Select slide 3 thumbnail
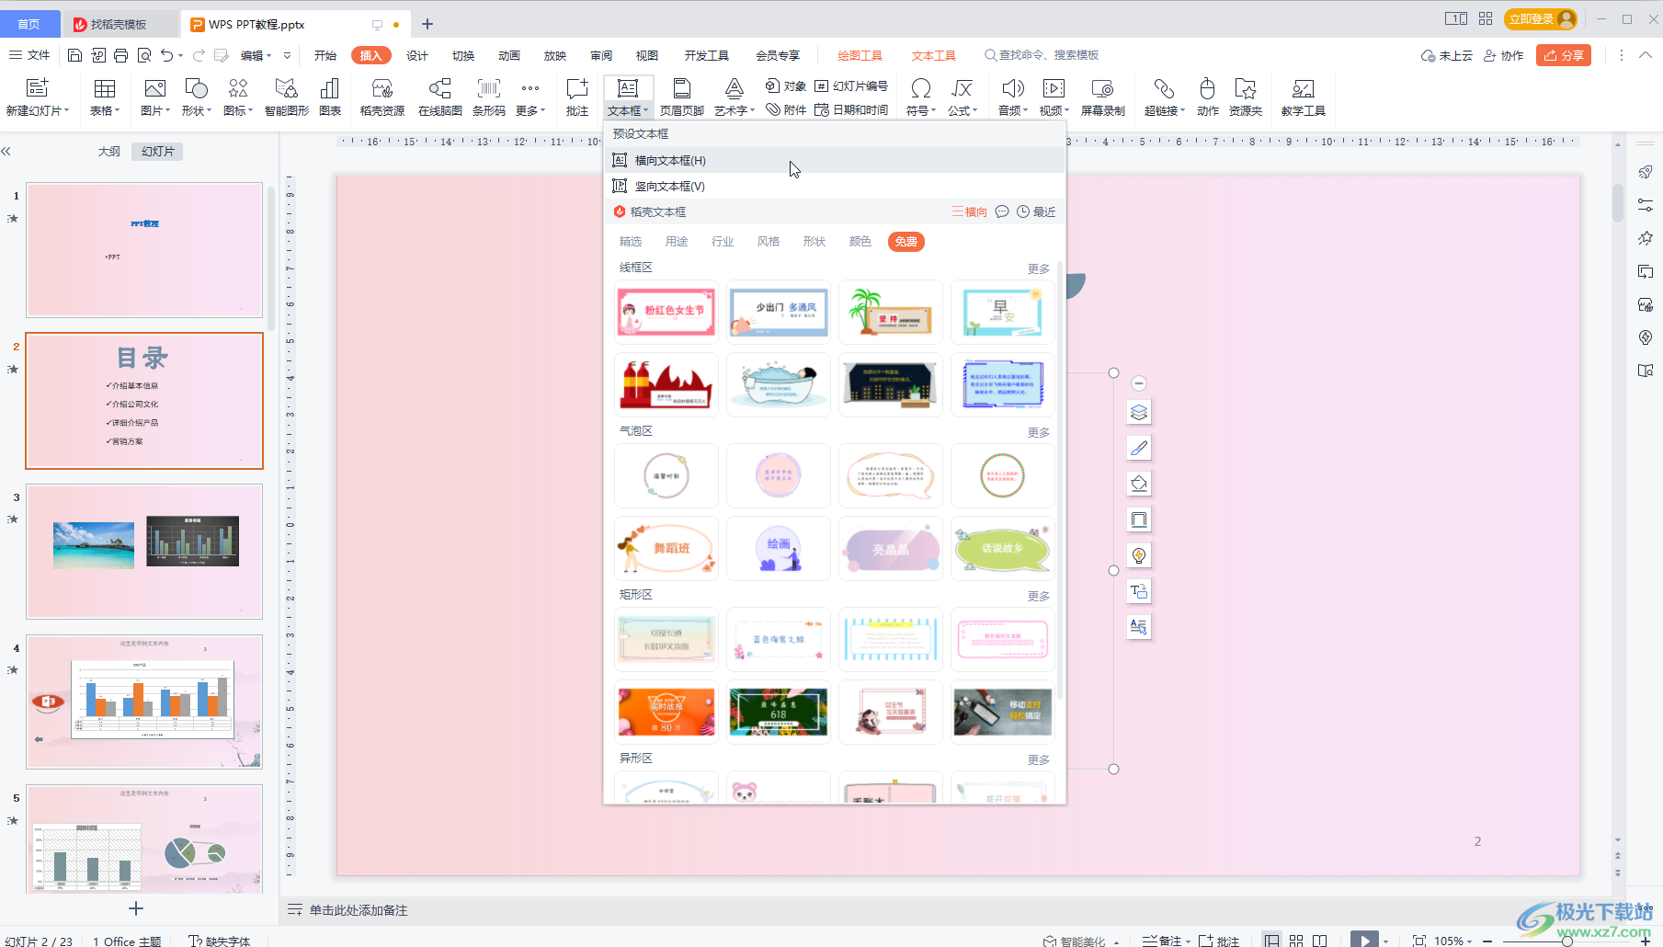The height and width of the screenshot is (947, 1663). click(x=144, y=552)
